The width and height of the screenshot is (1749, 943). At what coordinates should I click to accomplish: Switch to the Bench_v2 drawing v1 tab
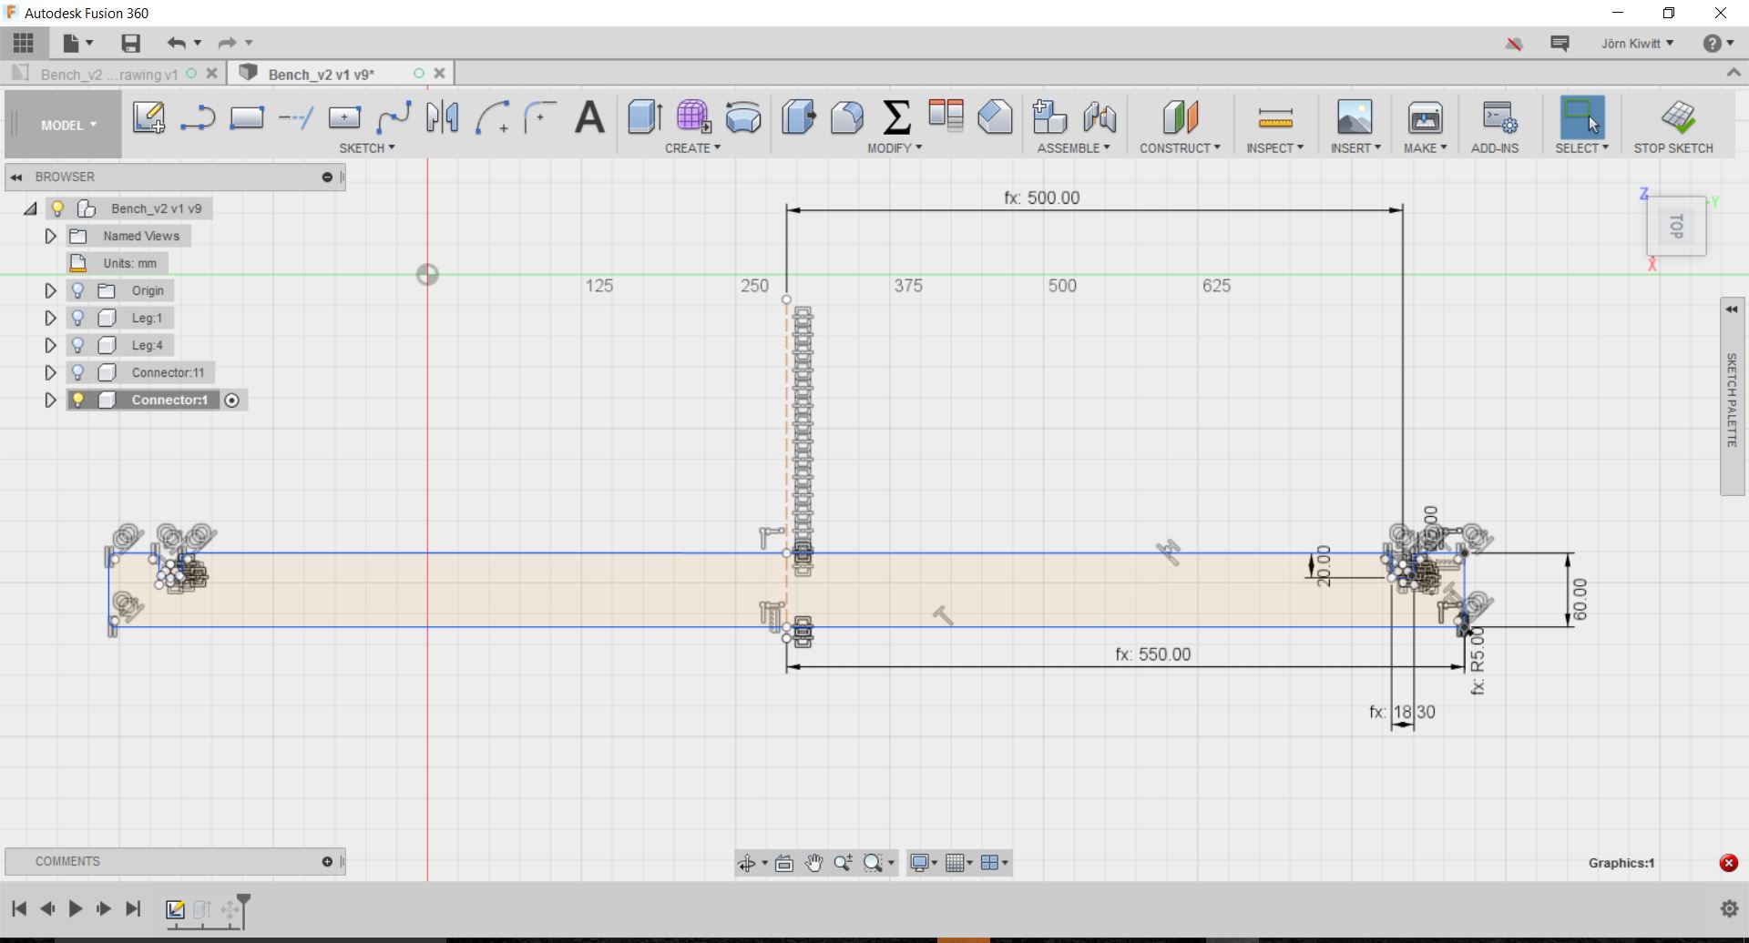(x=107, y=74)
